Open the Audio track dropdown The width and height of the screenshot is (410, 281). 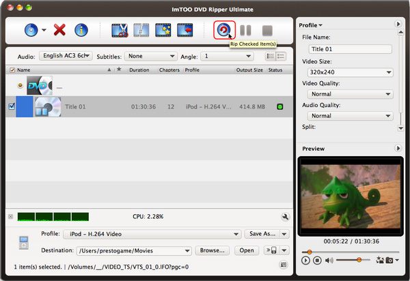pyautogui.click(x=66, y=56)
